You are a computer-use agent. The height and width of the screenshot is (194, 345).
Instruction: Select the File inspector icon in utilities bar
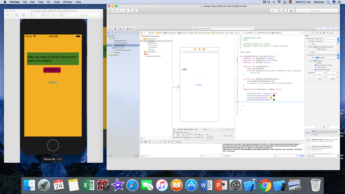(313, 33)
